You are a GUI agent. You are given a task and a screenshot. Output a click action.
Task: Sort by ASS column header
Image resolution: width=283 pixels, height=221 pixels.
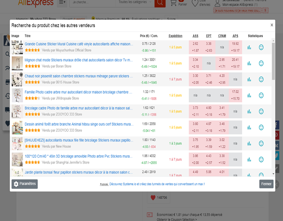pyautogui.click(x=195, y=36)
